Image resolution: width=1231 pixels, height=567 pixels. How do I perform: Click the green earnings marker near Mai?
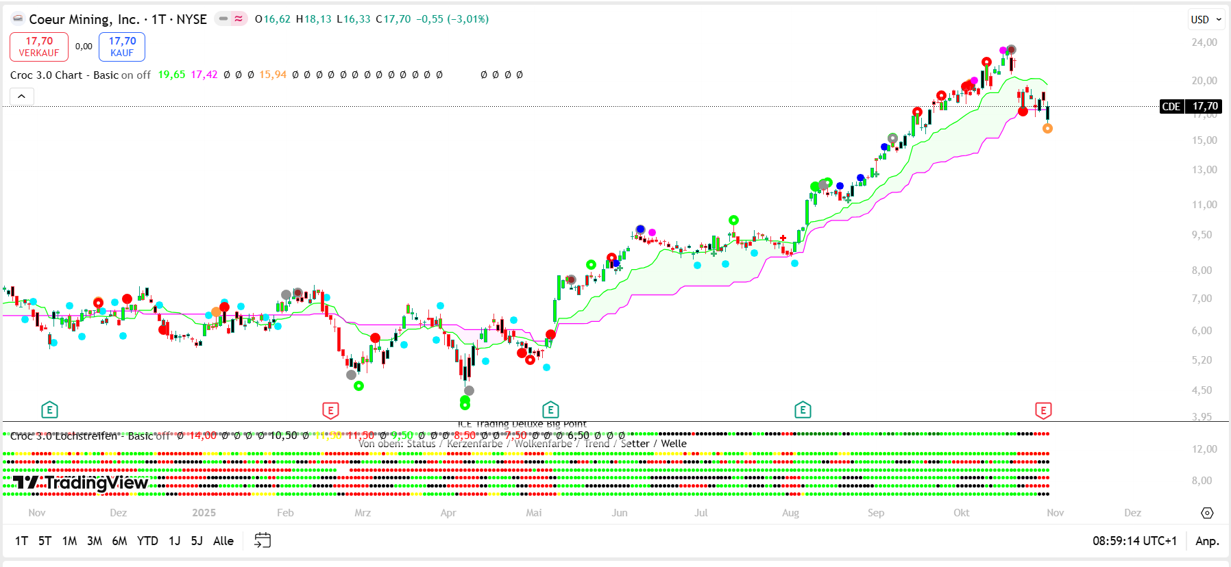click(550, 410)
